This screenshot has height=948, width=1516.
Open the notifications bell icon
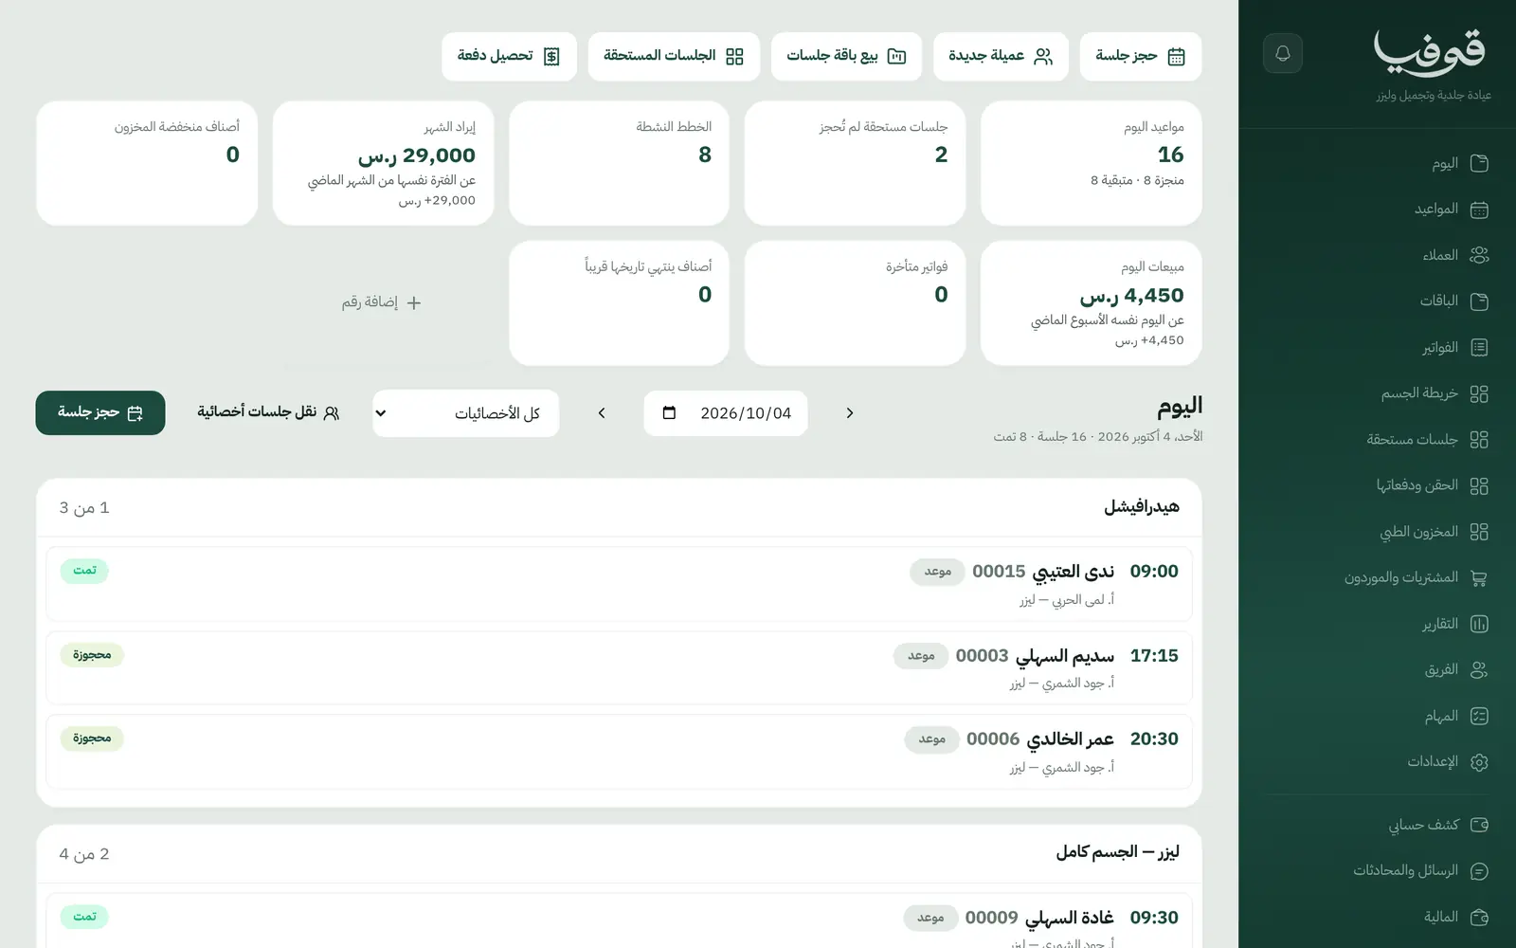pyautogui.click(x=1282, y=53)
